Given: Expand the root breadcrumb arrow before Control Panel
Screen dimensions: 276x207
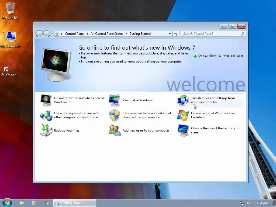Looking at the screenshot, I should point(62,34).
